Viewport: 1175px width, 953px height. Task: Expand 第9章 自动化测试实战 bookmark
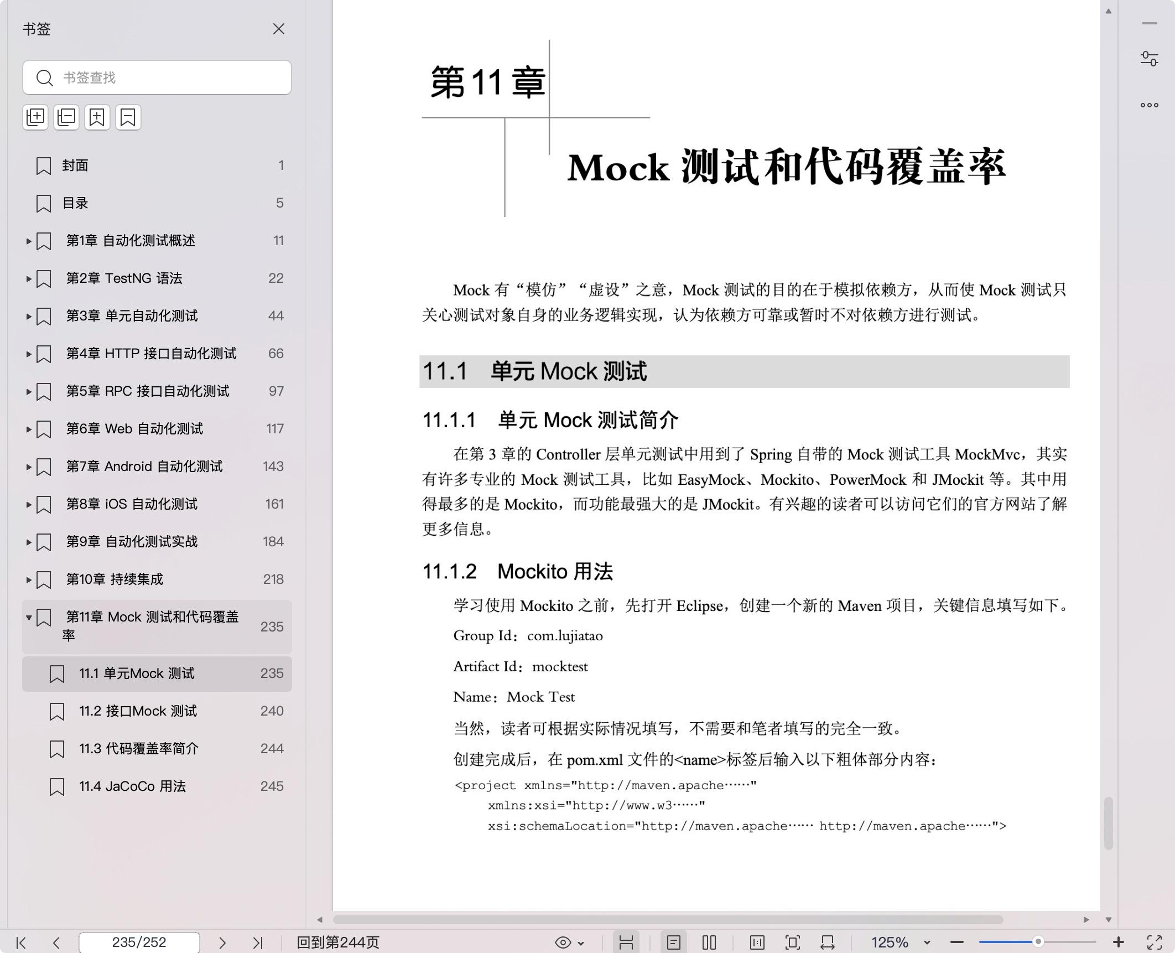click(x=29, y=542)
